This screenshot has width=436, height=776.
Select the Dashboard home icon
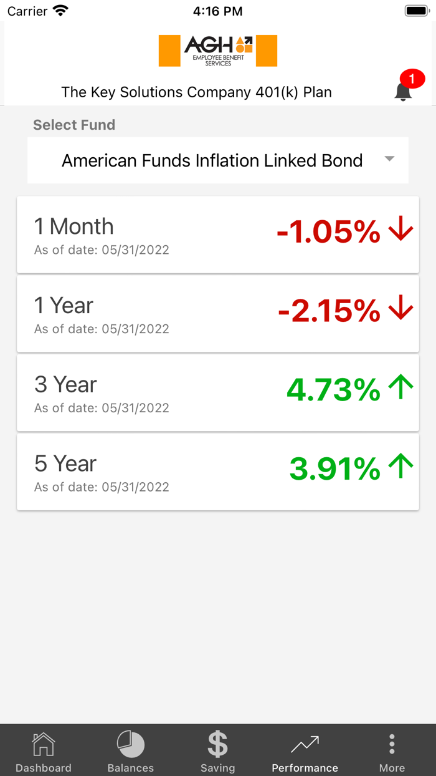click(x=43, y=744)
